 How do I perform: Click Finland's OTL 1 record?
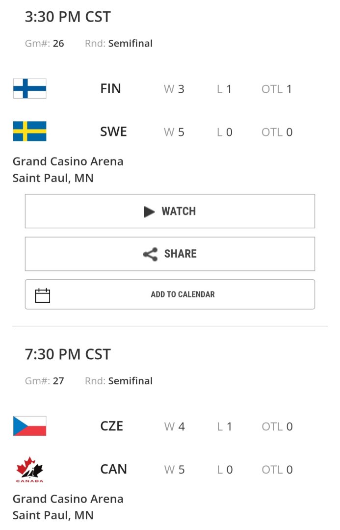click(x=277, y=89)
